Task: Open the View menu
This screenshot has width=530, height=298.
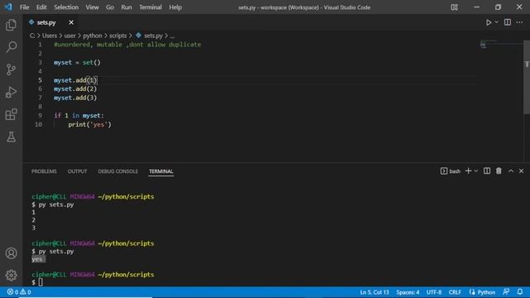Action: [x=92, y=7]
